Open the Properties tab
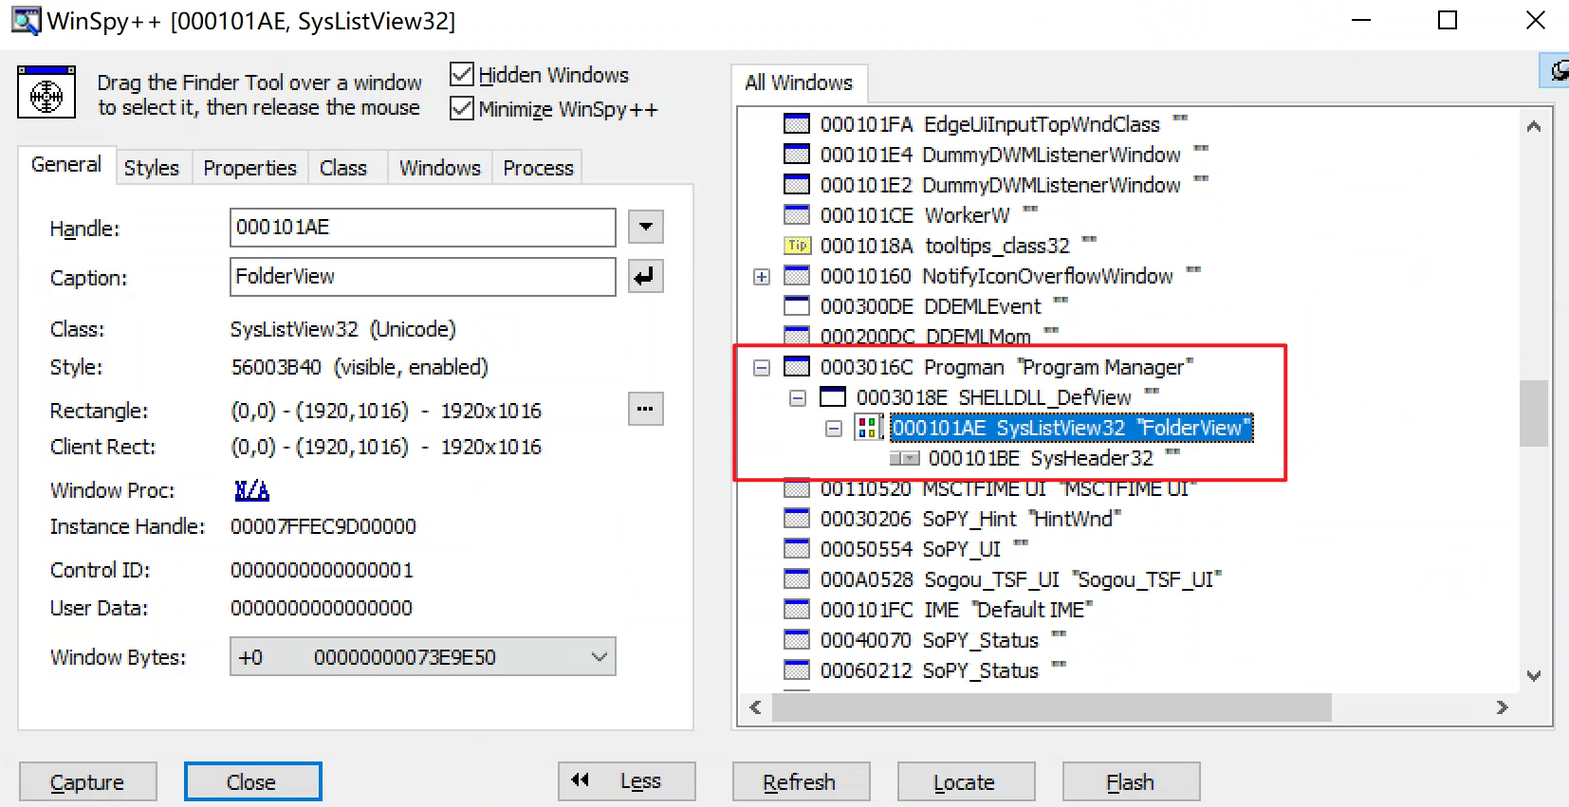The height and width of the screenshot is (807, 1569). click(x=250, y=168)
